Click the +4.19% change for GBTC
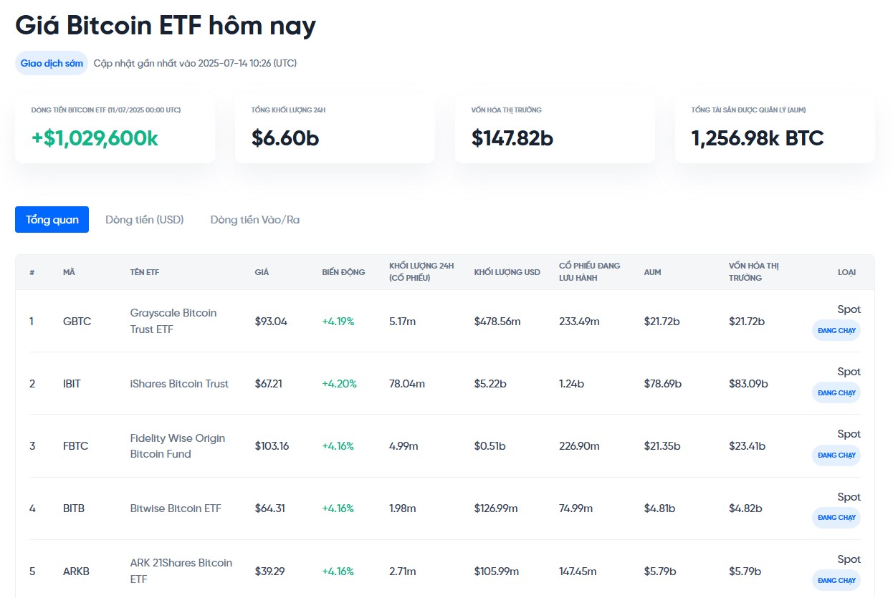The width and height of the screenshot is (893, 598). (338, 322)
